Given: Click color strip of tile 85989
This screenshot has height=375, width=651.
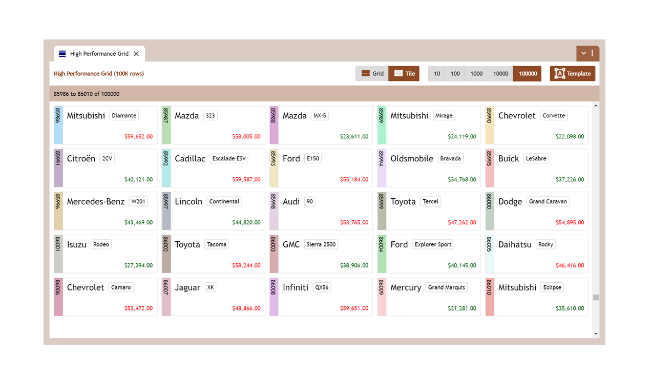Looking at the screenshot, I should [x=382, y=125].
